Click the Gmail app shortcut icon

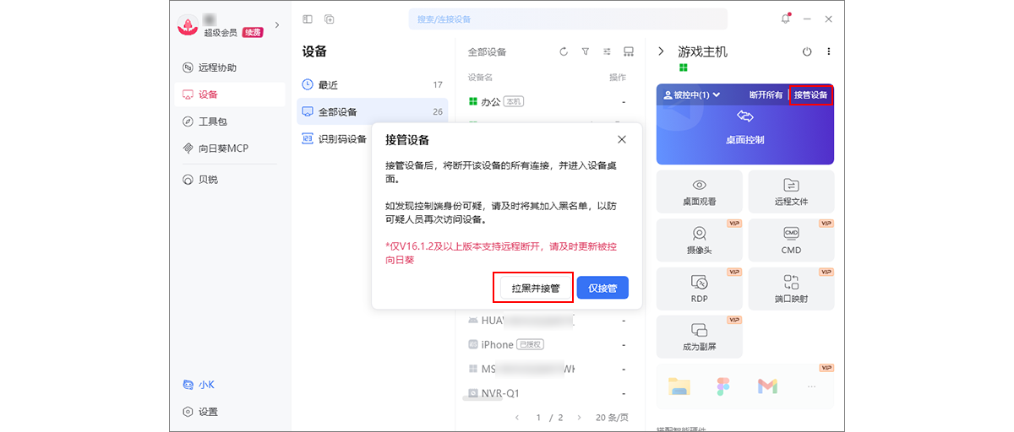pos(767,386)
